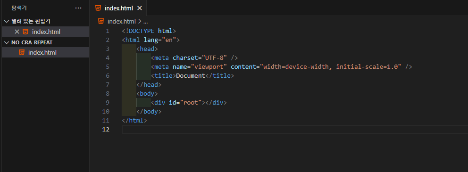Select the index.html breadcrumb item

pos(121,21)
